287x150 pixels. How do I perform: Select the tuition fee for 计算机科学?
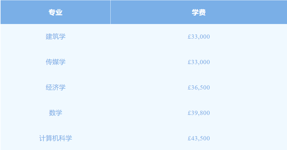(x=199, y=138)
